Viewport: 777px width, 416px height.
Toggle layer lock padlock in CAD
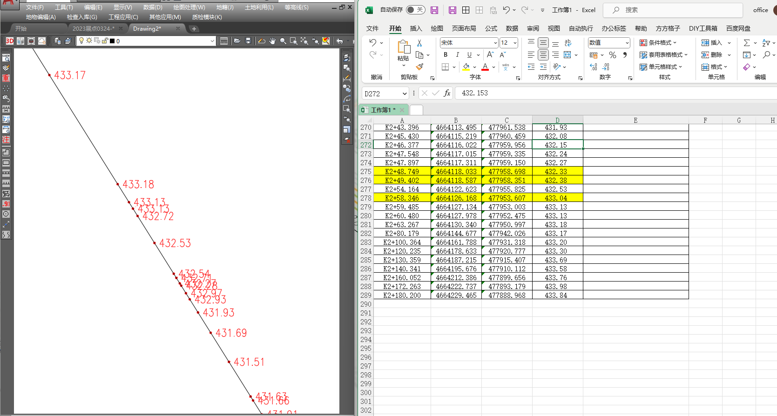[105, 41]
